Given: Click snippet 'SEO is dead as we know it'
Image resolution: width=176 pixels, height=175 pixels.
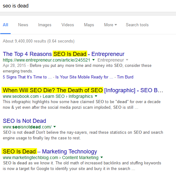Looking at the screenshot, I should point(82,166).
